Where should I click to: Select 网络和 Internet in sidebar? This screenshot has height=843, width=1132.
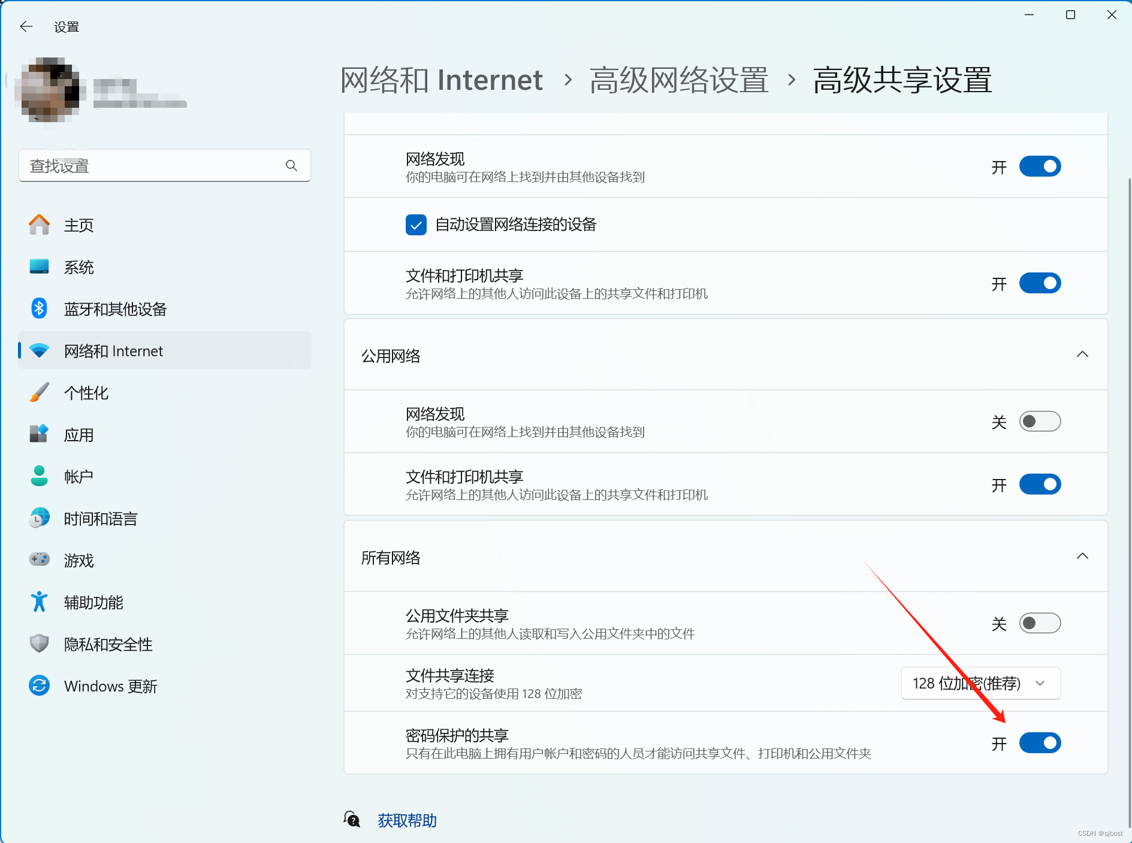pyautogui.click(x=165, y=351)
